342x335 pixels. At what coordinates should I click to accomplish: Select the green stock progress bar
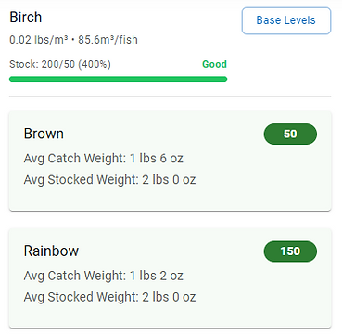point(119,79)
